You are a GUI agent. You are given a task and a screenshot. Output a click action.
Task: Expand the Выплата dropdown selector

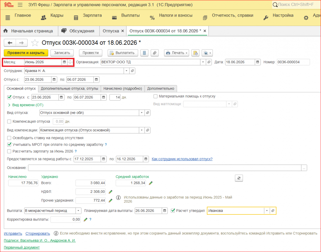click(78, 211)
